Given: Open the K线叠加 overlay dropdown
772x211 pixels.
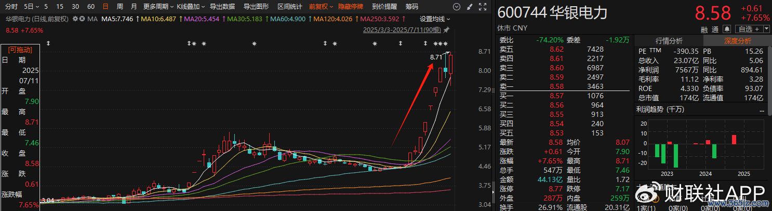Looking at the screenshot, I should [x=191, y=7].
